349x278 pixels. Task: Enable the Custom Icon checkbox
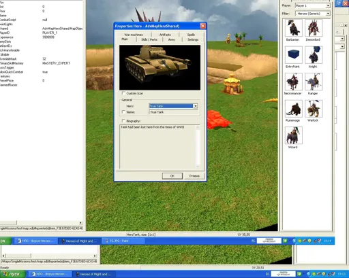123,93
